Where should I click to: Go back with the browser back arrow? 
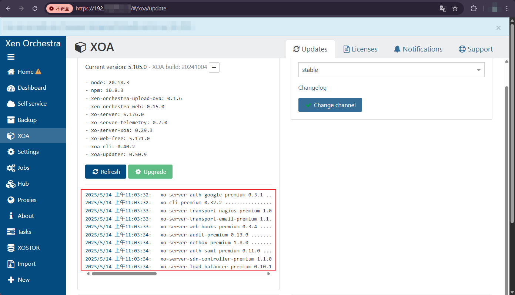[8, 9]
